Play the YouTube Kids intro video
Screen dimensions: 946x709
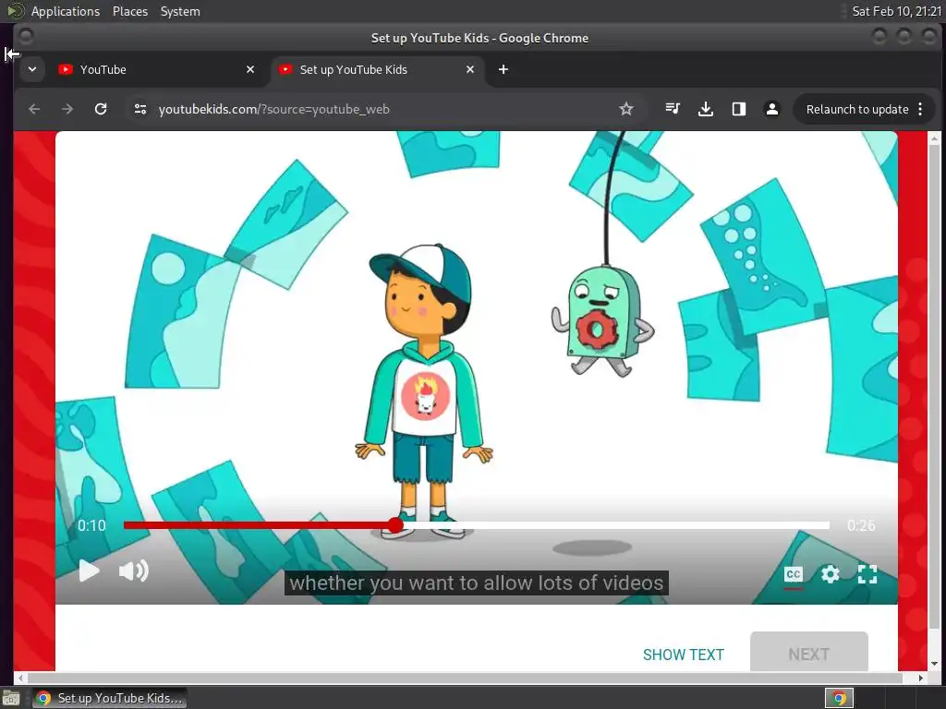pyautogui.click(x=89, y=571)
